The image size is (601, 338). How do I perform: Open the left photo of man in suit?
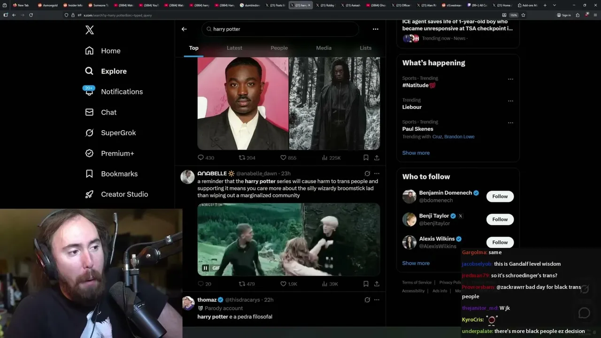click(x=243, y=103)
